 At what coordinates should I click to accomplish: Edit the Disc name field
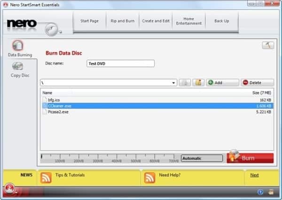click(x=120, y=63)
